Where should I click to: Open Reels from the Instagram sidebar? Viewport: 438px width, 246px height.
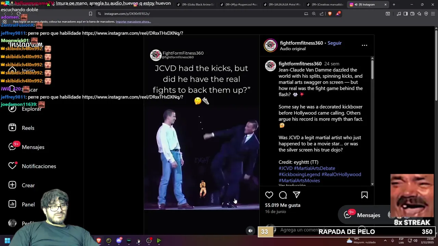pos(28,128)
